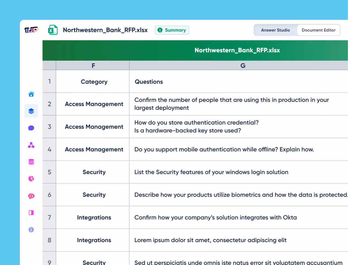
Task: Click question about largest deployment users
Action: pos(239,104)
